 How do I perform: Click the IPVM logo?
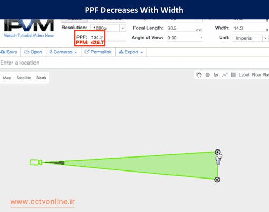[x=29, y=25]
